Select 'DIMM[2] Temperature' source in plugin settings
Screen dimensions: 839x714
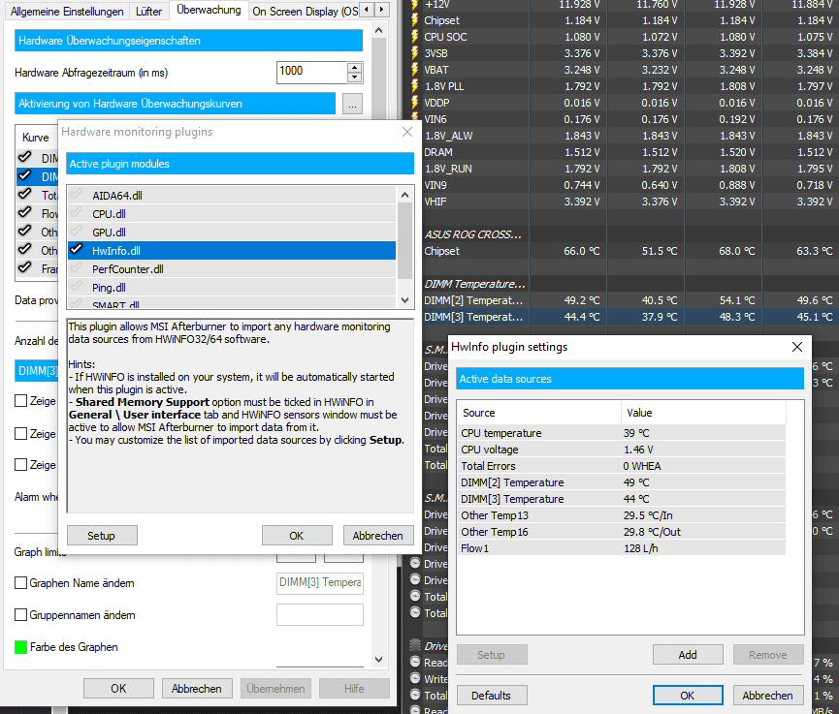point(622,482)
